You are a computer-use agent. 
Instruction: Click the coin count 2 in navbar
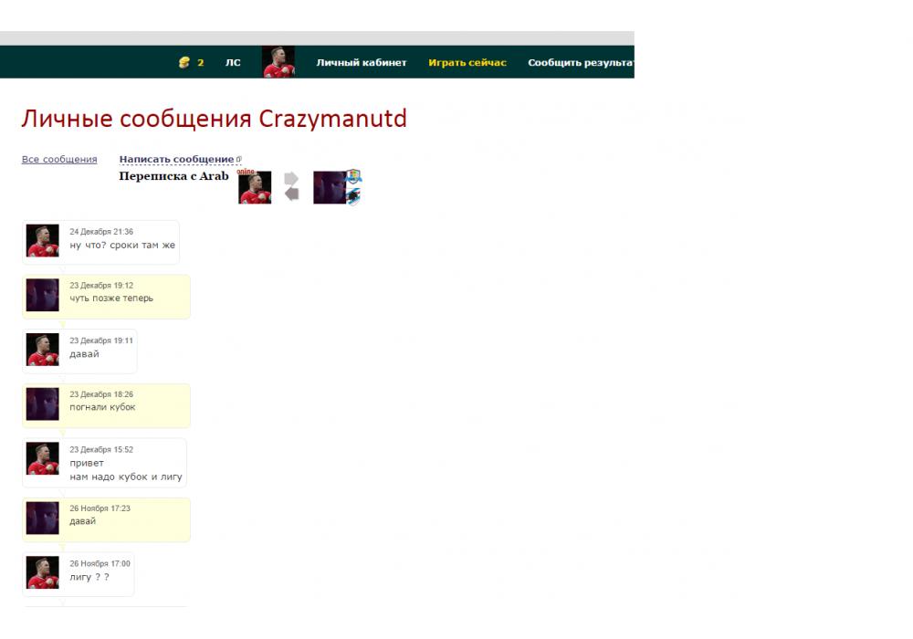pos(200,62)
